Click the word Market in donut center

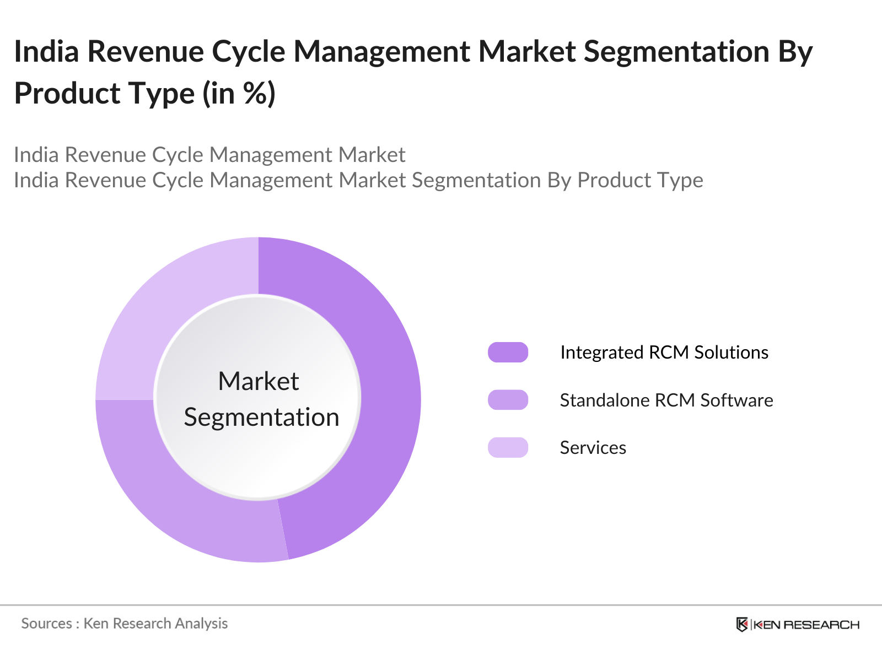point(258,381)
